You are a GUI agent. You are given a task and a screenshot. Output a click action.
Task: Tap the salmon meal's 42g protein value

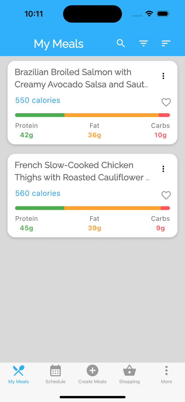coord(27,135)
